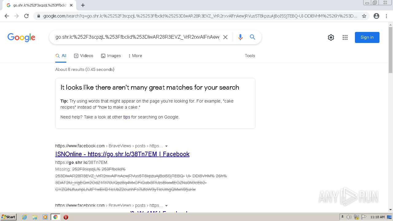Screen dimensions: 393x221
Task: Bookmark this page with the star icon
Action: pos(364,16)
